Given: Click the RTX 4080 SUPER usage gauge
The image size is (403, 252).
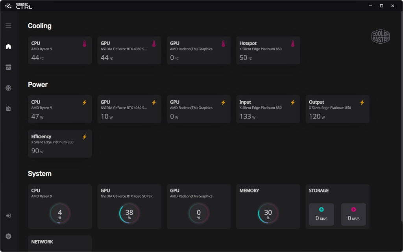Looking at the screenshot, I should pyautogui.click(x=129, y=213).
